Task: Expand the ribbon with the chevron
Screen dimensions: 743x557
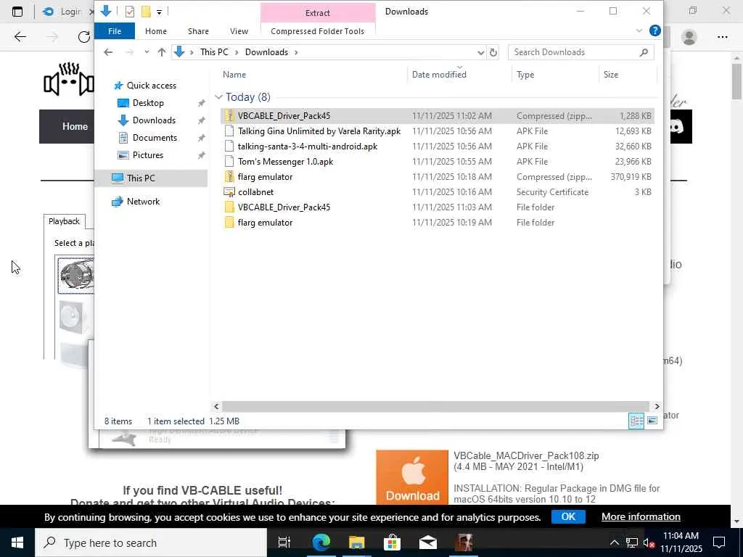Action: pyautogui.click(x=639, y=30)
